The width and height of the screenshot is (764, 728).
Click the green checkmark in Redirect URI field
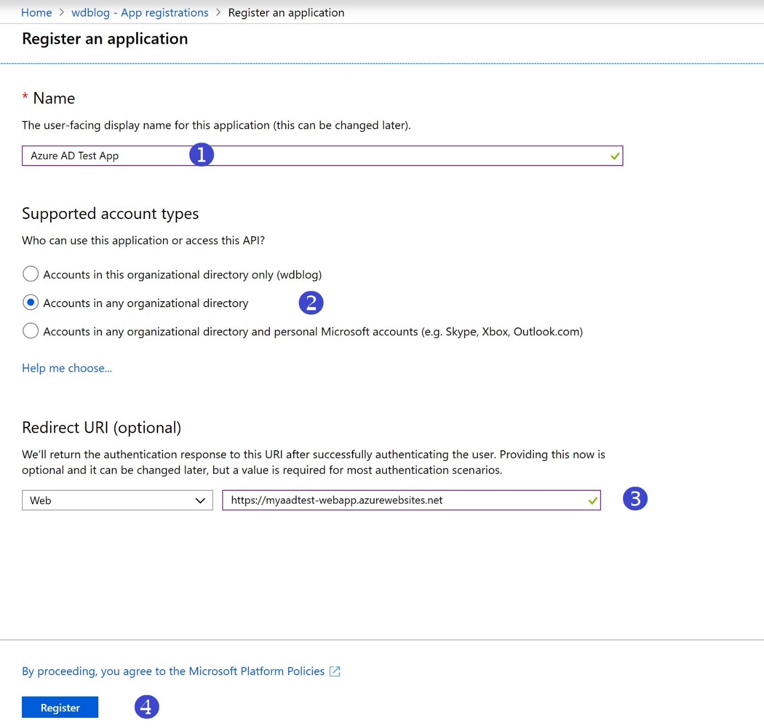click(x=593, y=500)
